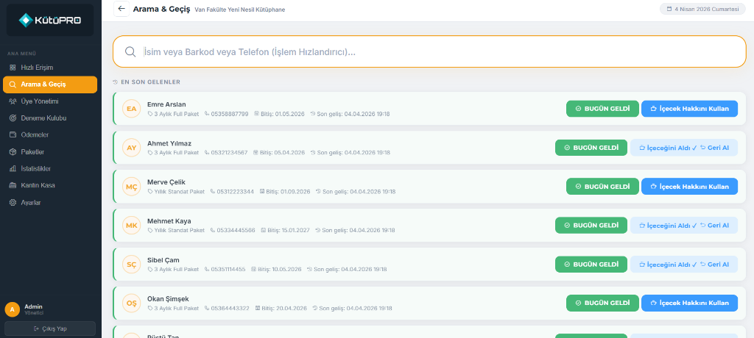Click the Çıkış Yap logout button
This screenshot has height=338, width=754.
[x=50, y=328]
